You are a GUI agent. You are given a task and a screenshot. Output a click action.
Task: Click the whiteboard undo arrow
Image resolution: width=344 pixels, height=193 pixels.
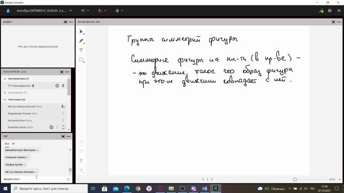pyautogui.click(x=81, y=142)
